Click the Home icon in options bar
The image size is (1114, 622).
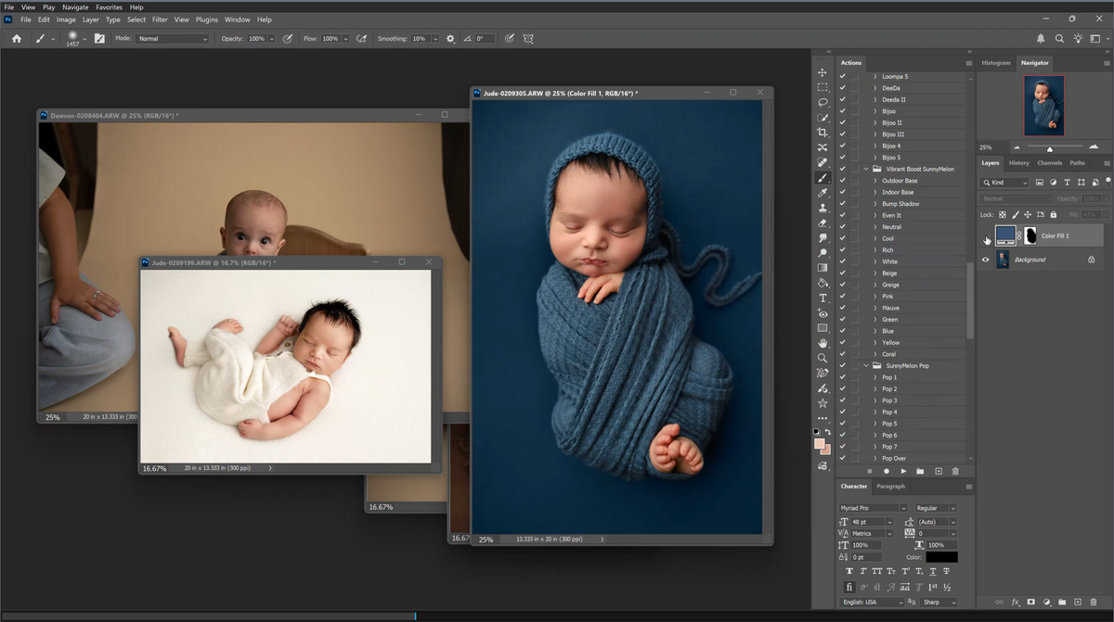pos(17,39)
